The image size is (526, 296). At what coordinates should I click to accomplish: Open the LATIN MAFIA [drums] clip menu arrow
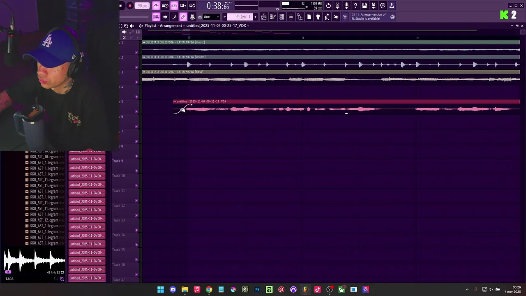click(144, 57)
